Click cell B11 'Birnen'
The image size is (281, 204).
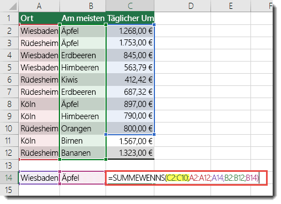click(83, 141)
